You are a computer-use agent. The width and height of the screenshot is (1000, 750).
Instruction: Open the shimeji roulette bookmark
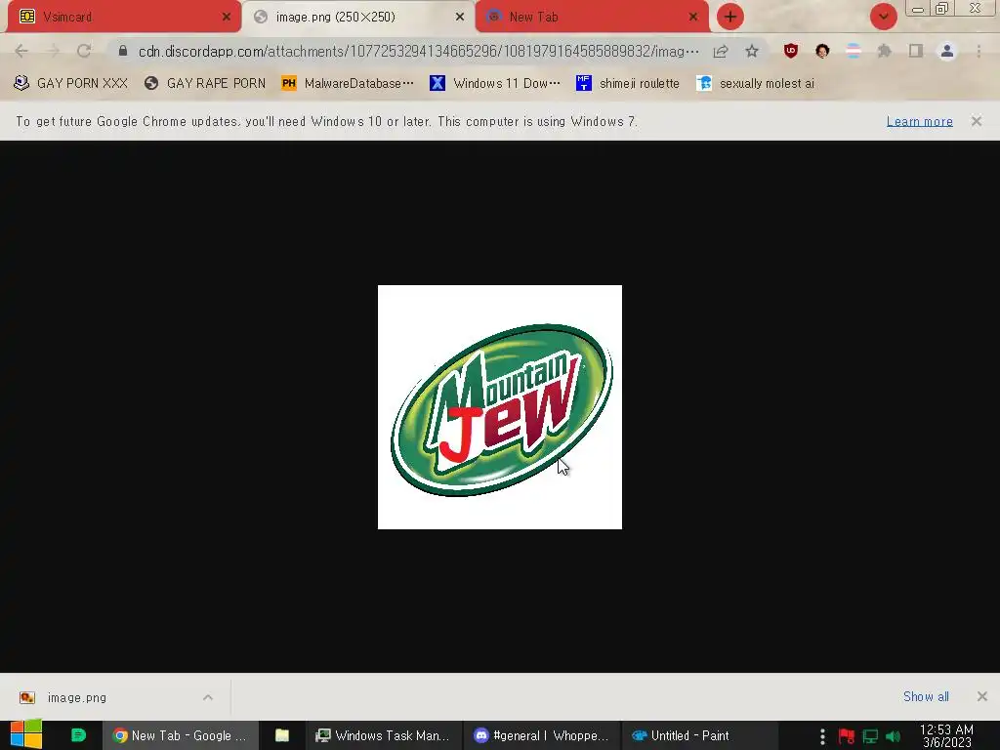pyautogui.click(x=628, y=83)
